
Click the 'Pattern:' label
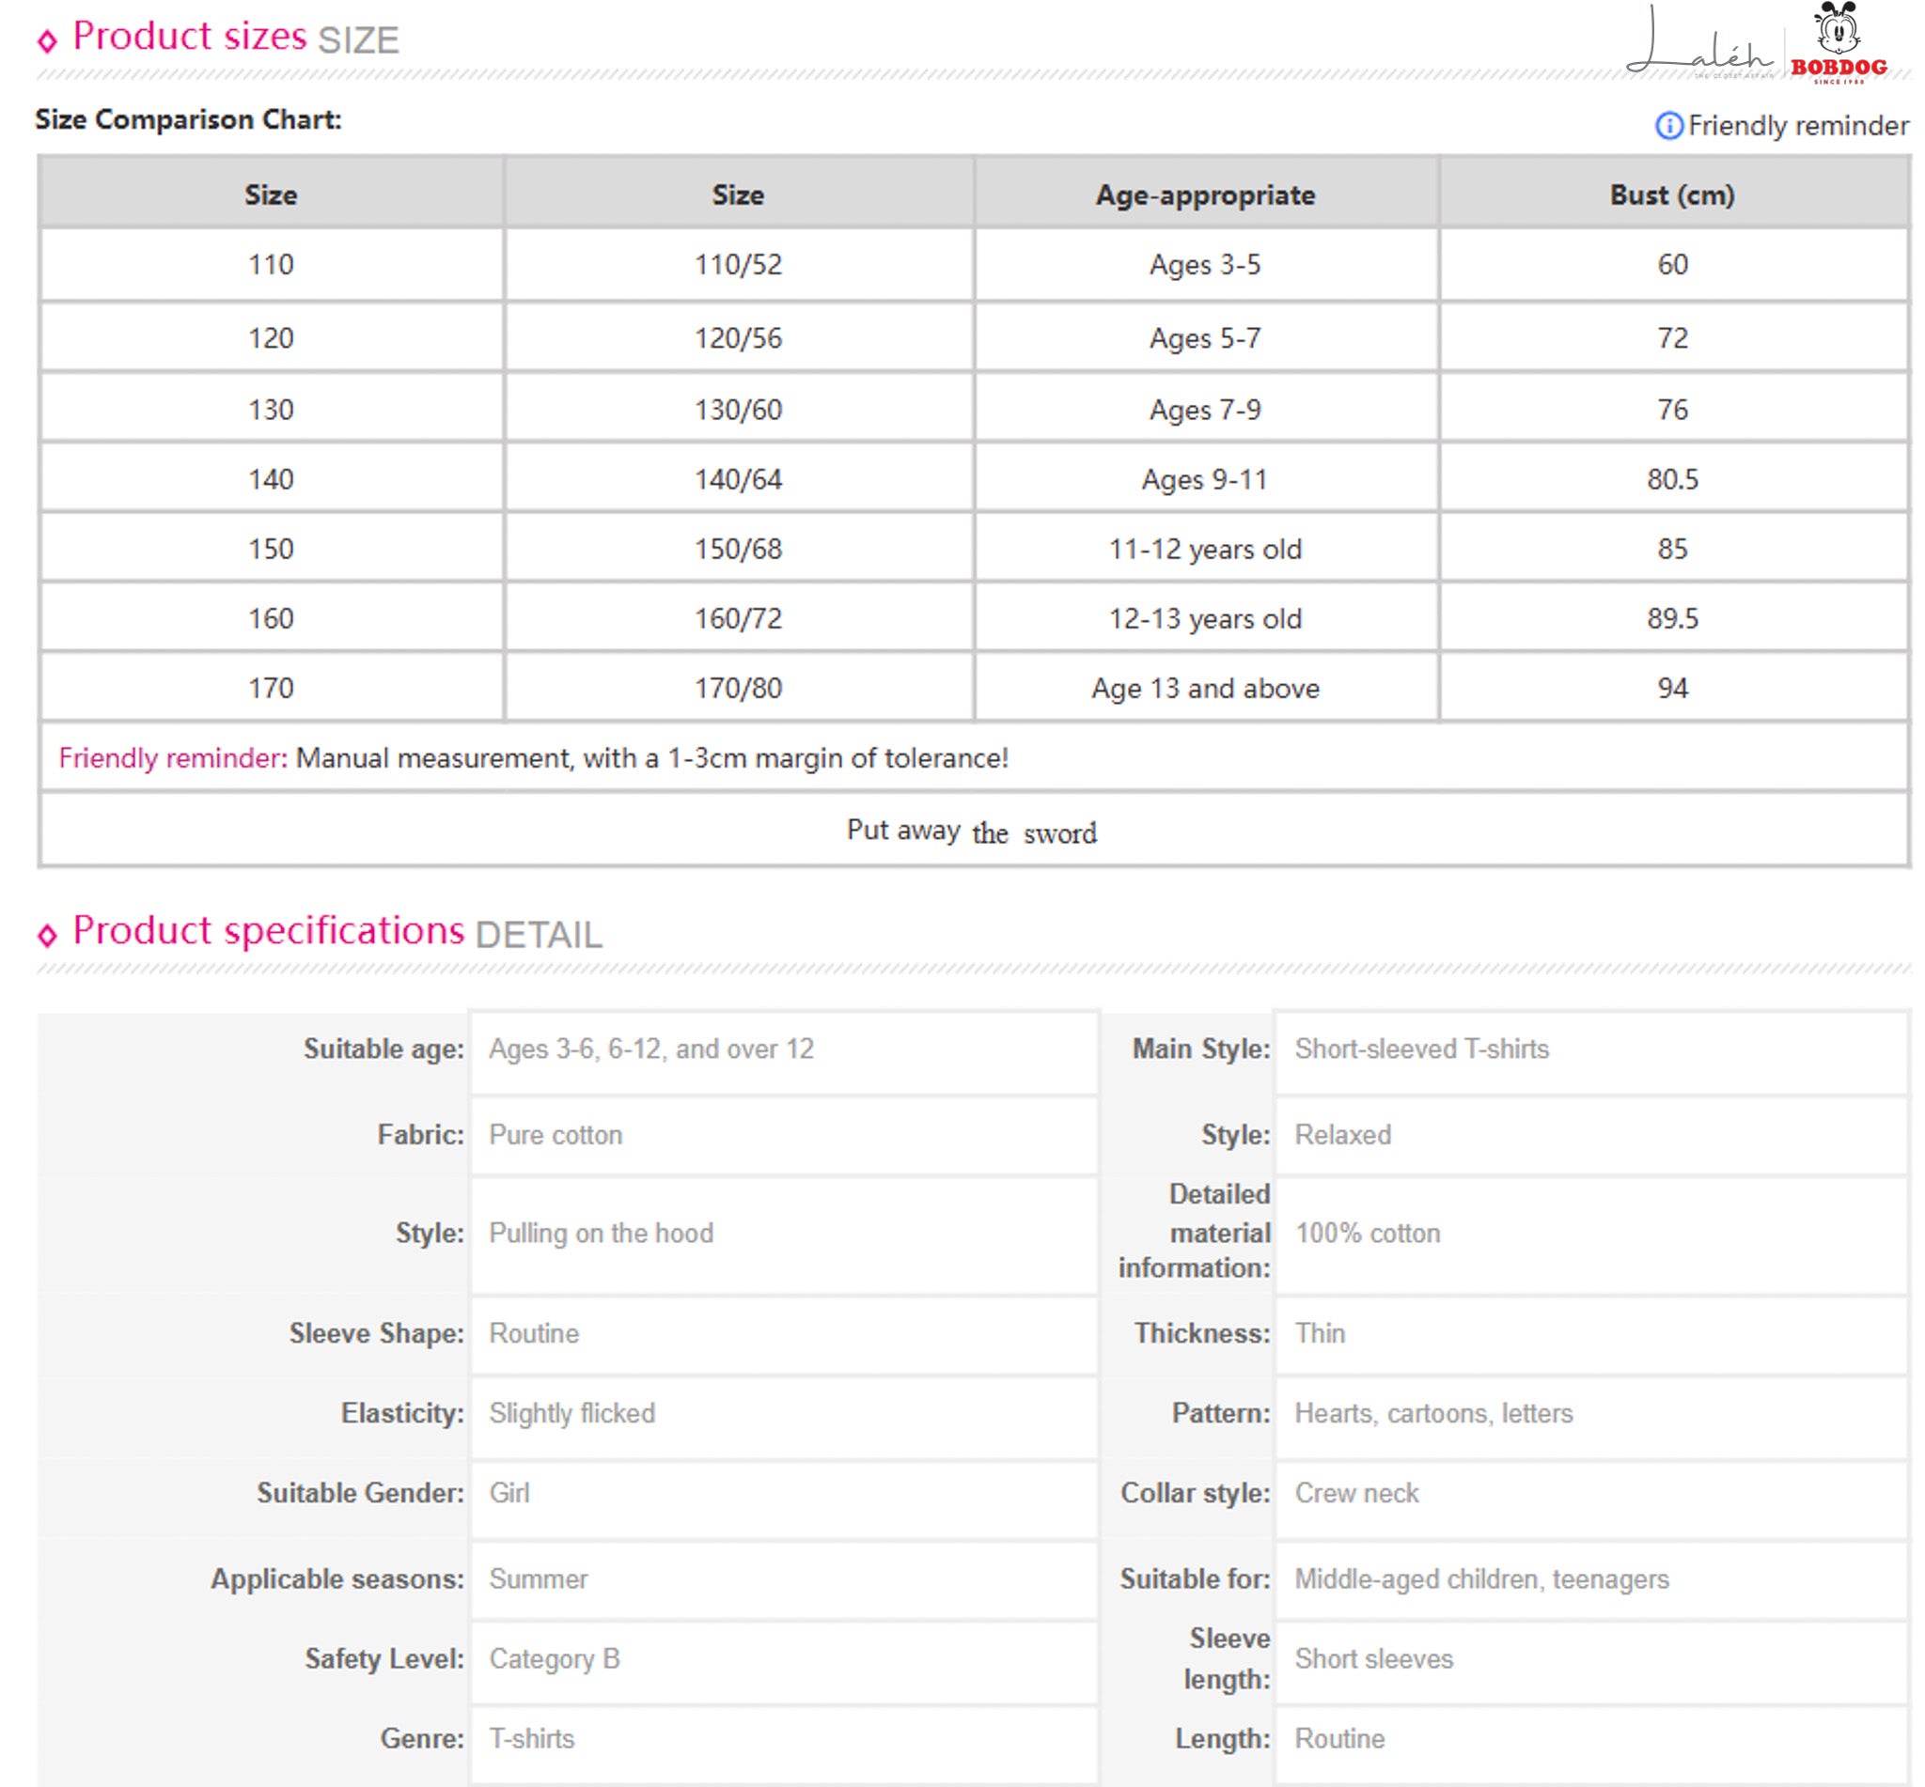[x=1222, y=1413]
